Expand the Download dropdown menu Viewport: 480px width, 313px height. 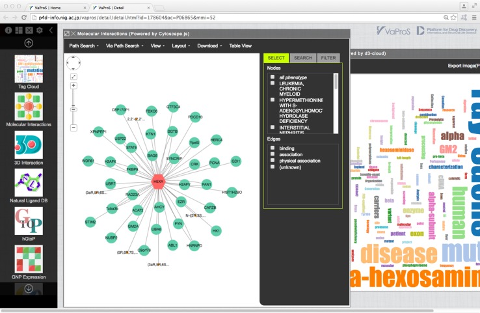click(209, 46)
